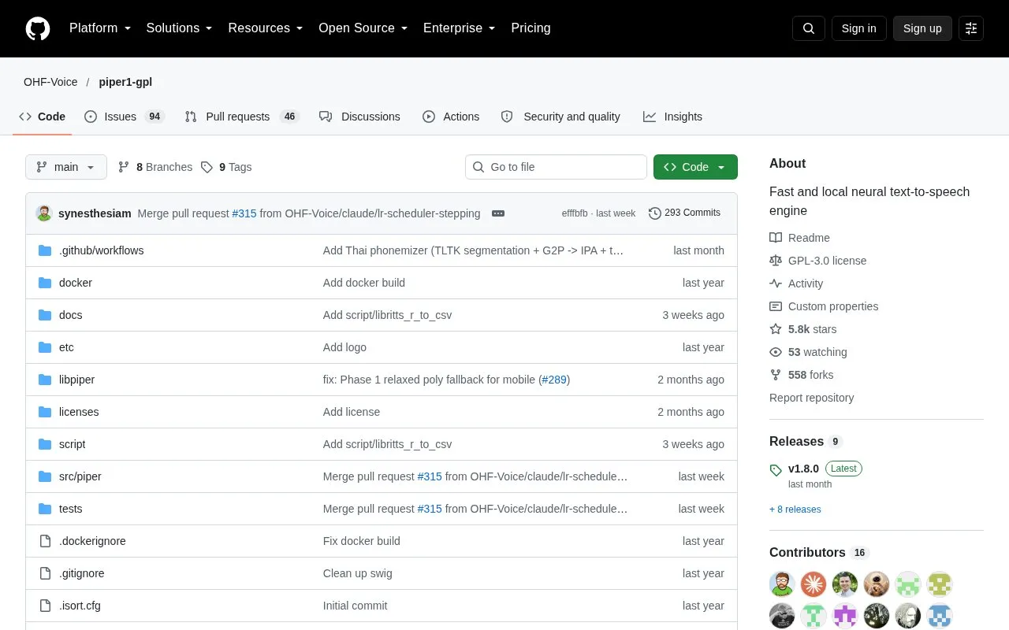Open synesthesiam's avatar in commit bar
This screenshot has height=630, width=1009.
point(44,213)
